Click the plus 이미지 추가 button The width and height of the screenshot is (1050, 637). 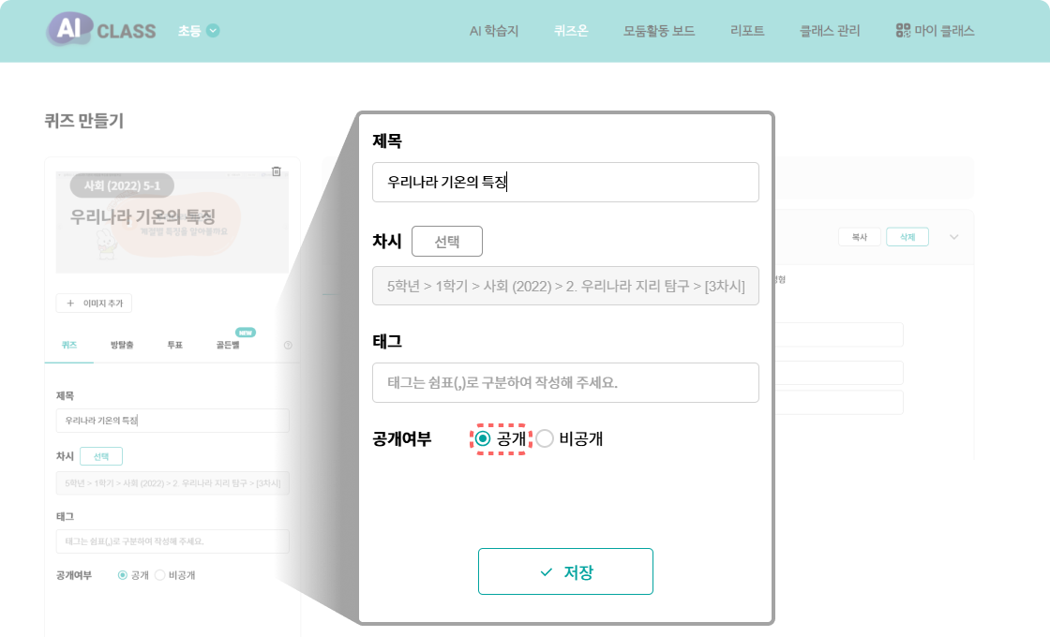point(95,303)
